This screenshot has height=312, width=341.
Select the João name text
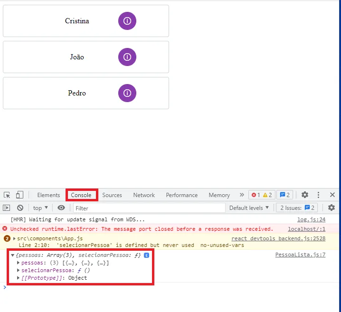point(77,57)
